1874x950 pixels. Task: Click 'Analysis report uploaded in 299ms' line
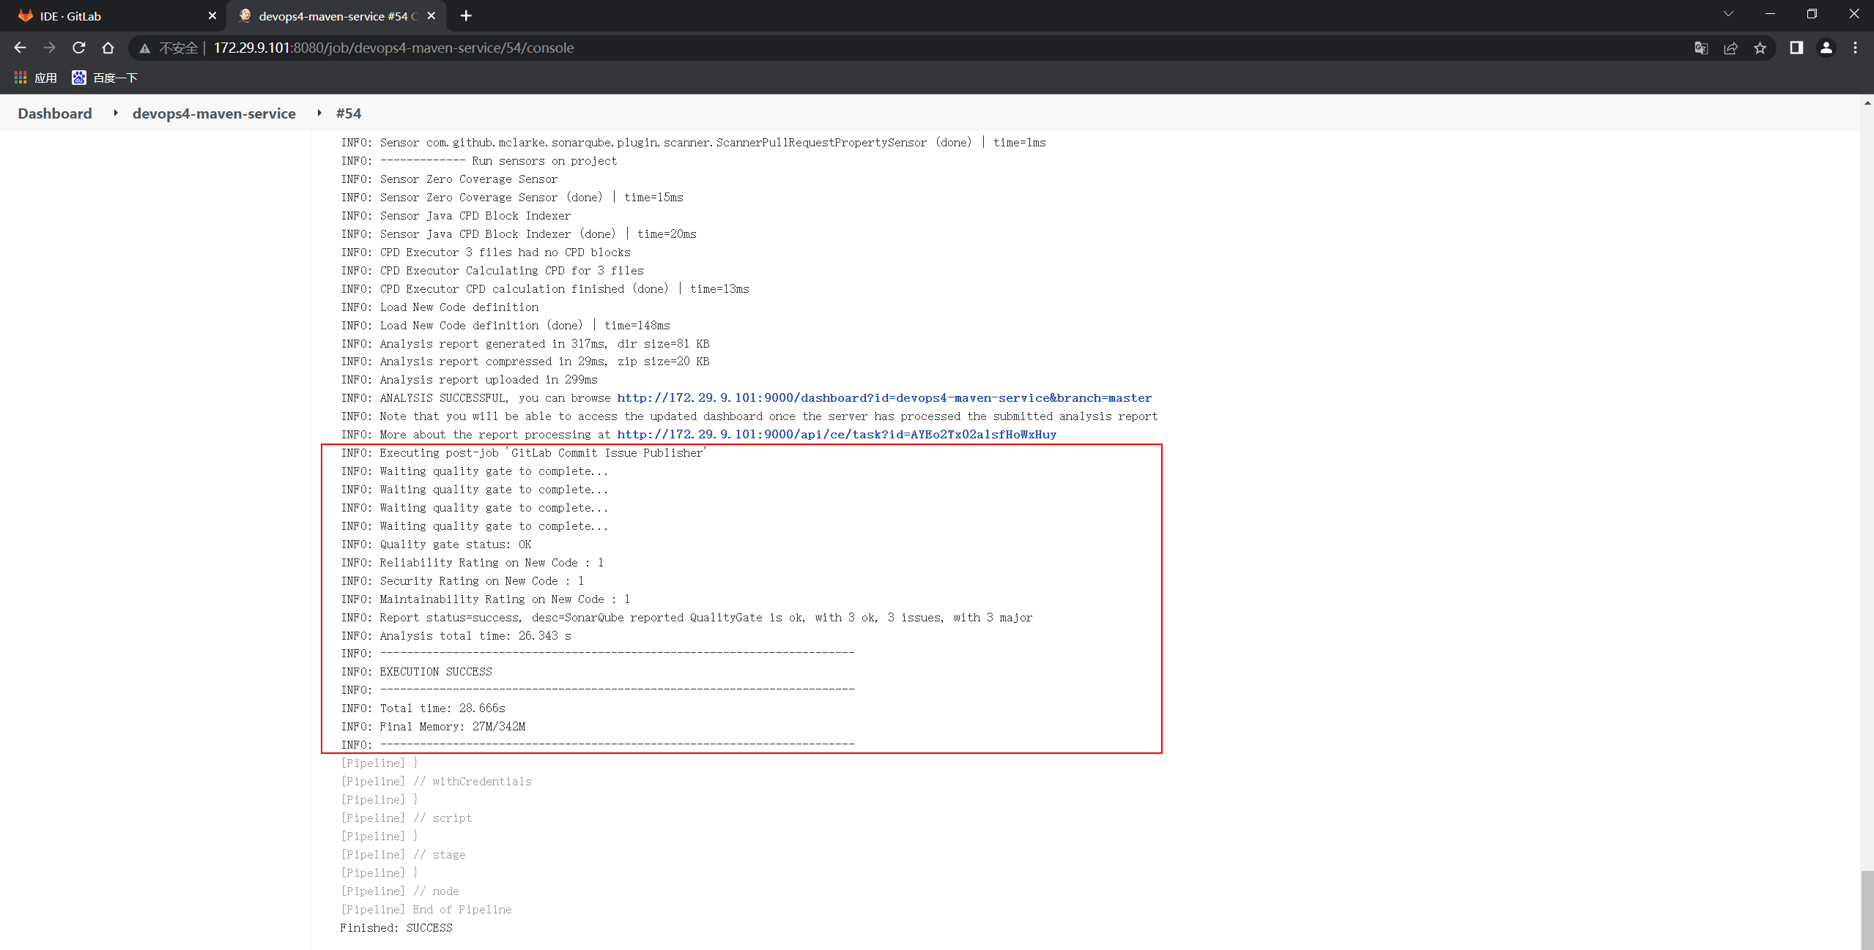pyautogui.click(x=469, y=380)
